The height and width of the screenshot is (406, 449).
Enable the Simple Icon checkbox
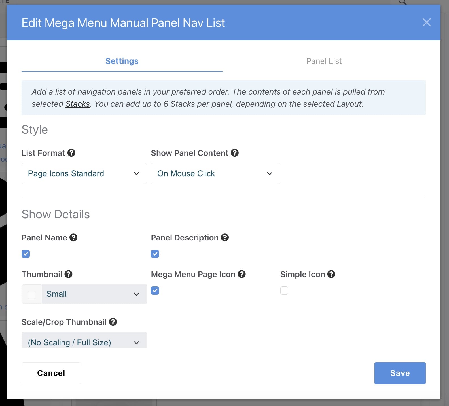(284, 291)
